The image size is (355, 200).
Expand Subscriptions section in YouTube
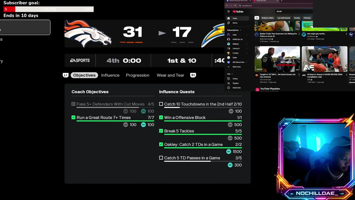click(234, 30)
